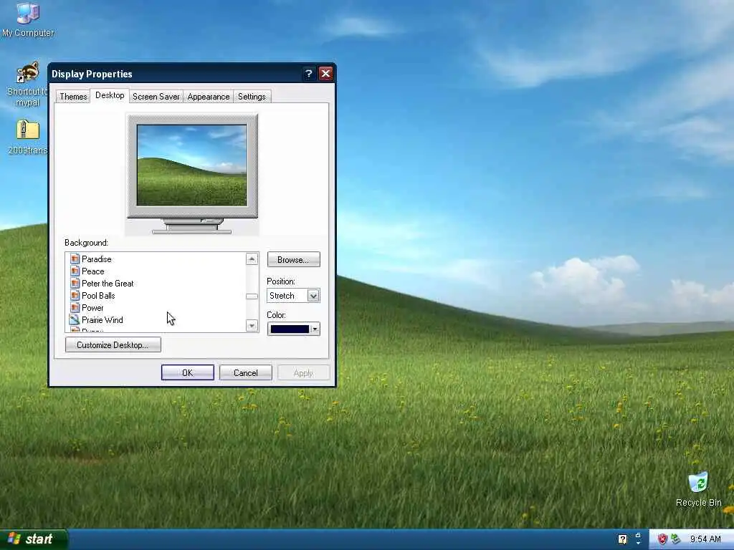
Task: Click the help question mark in title bar
Action: coord(308,74)
